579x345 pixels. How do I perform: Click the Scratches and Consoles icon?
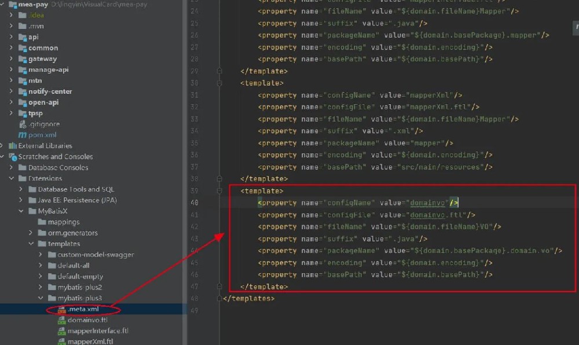point(13,157)
